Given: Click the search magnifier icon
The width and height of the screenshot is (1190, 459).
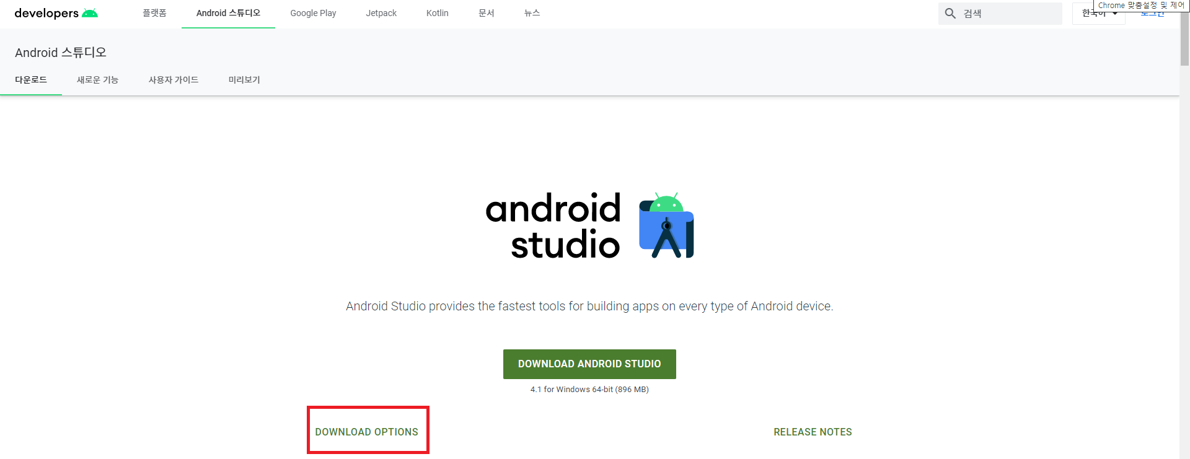Looking at the screenshot, I should (950, 13).
